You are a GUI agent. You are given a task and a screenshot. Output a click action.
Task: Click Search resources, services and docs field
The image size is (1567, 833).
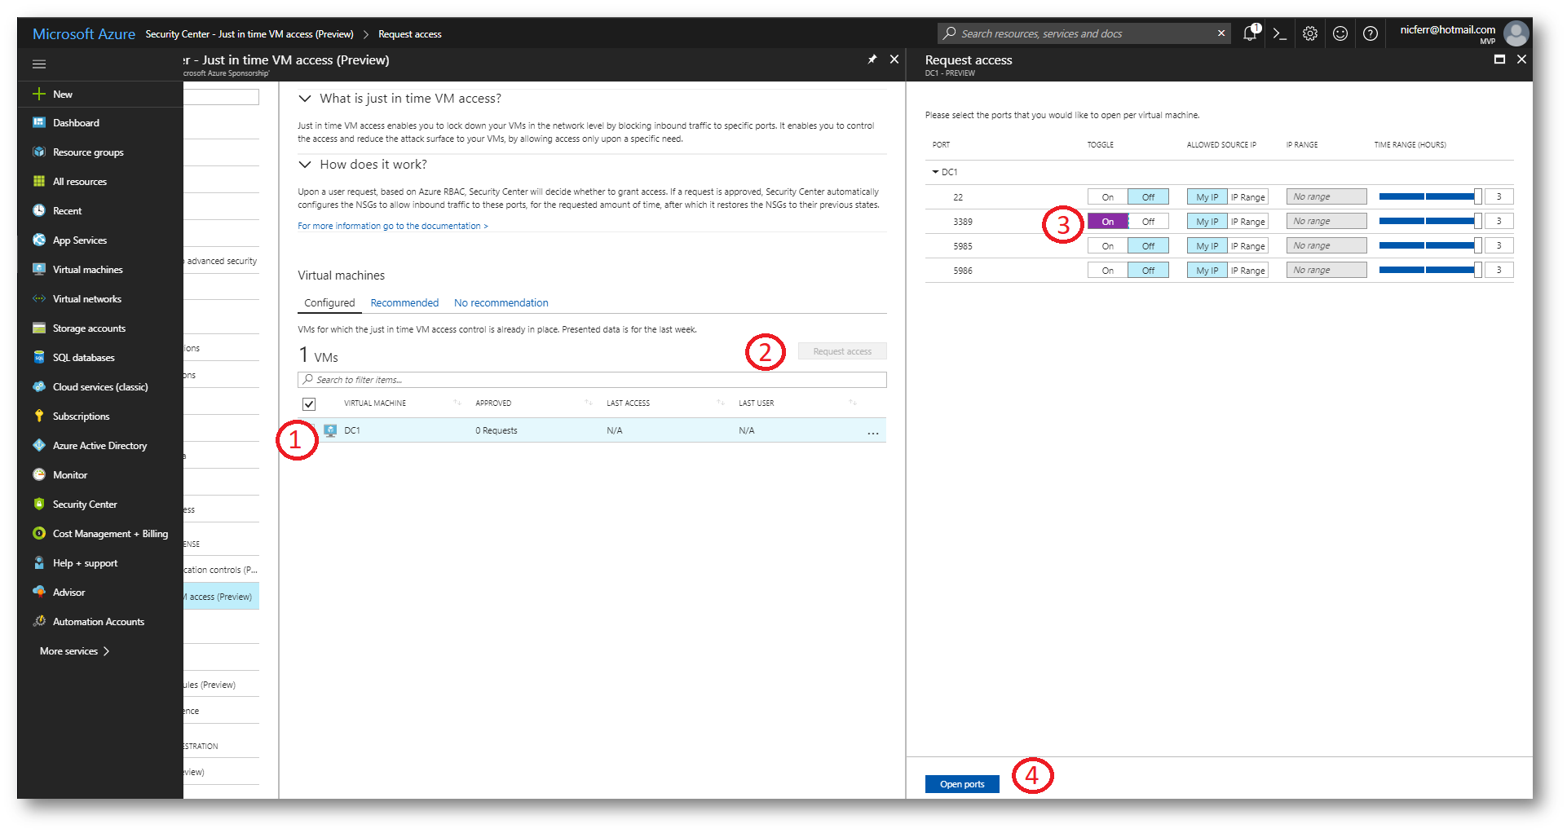pos(1084,33)
